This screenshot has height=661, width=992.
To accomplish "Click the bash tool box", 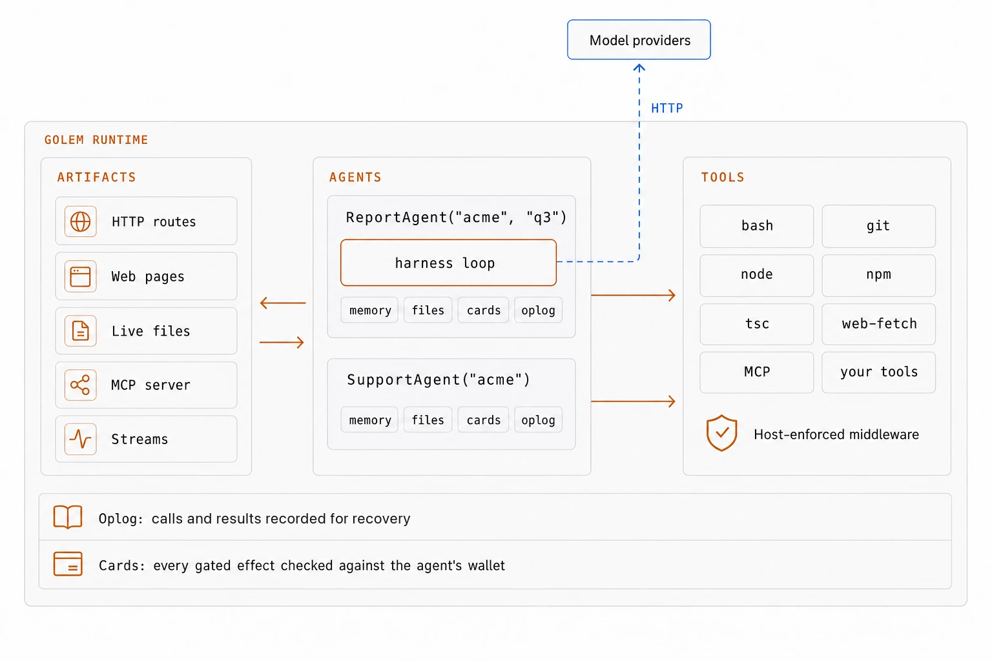I will 757,226.
